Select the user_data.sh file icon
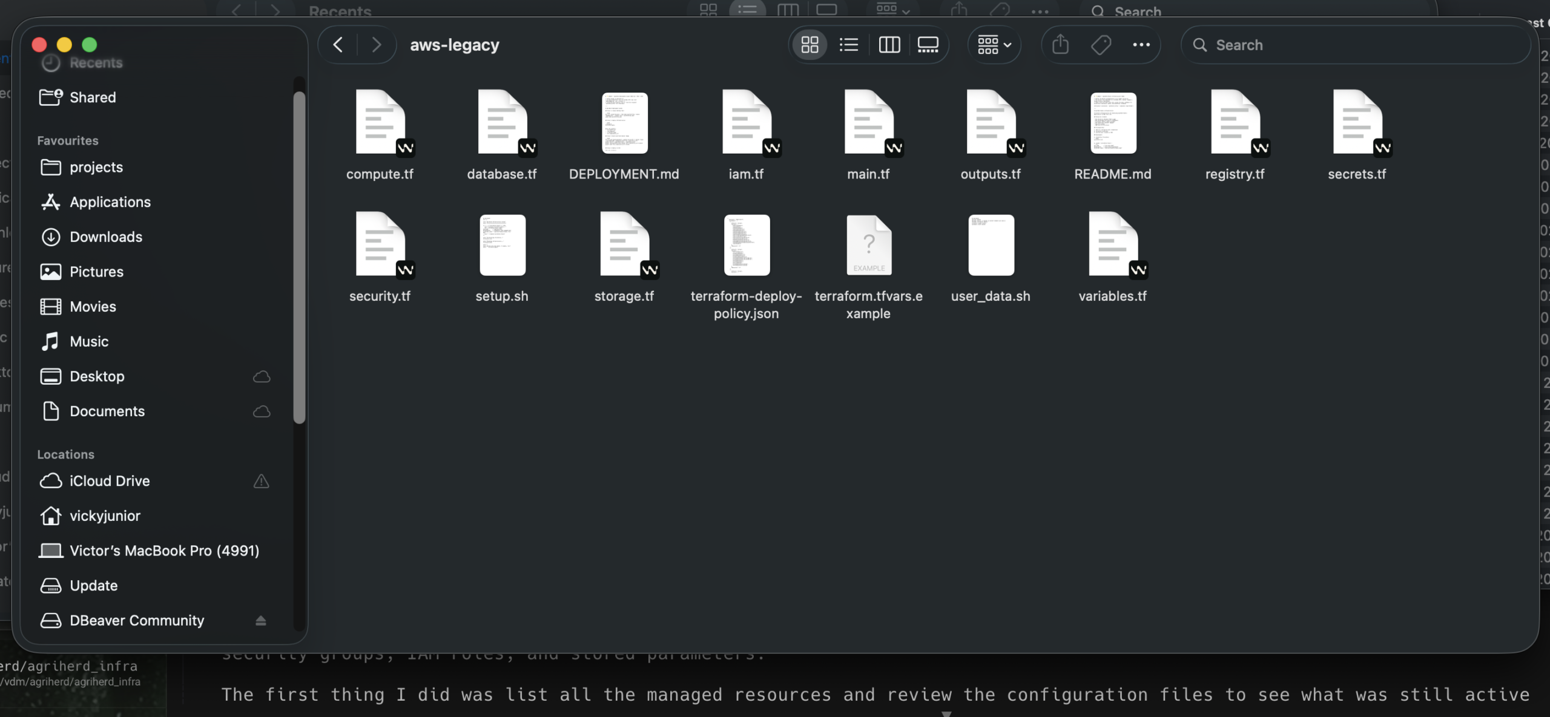Viewport: 1550px width, 717px height. tap(991, 245)
